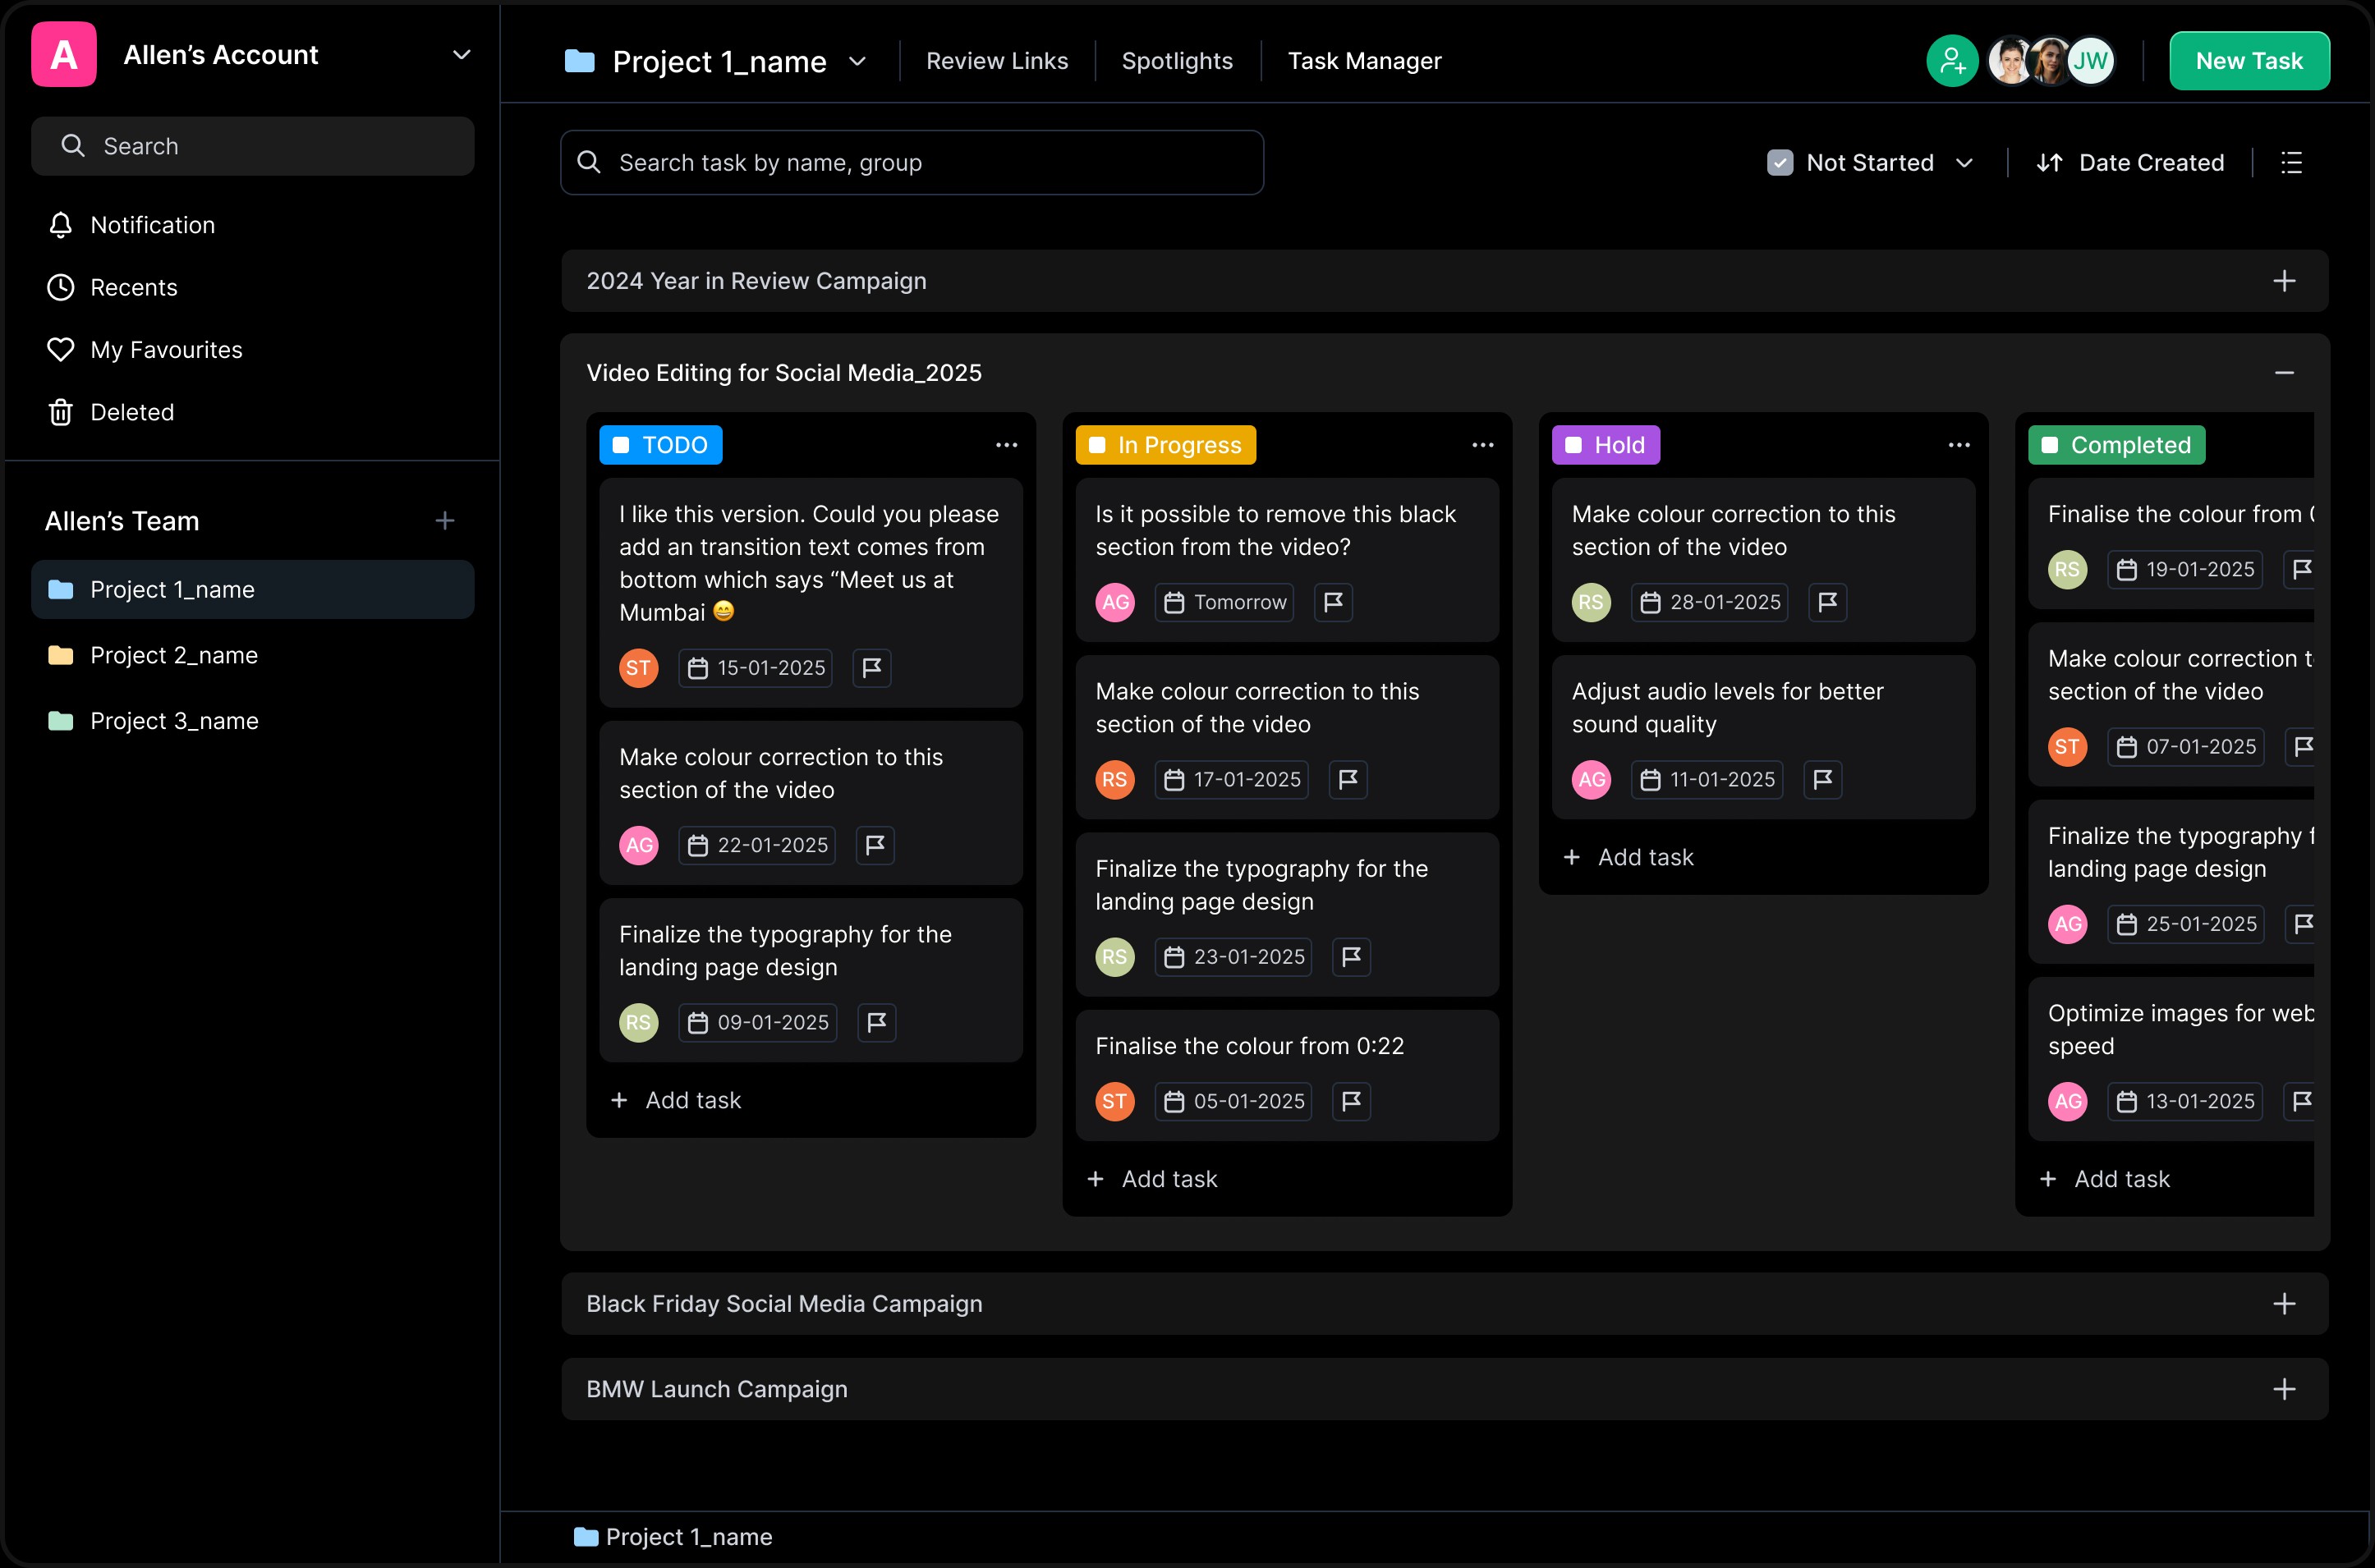Open the list view icon beside Date Created
This screenshot has width=2375, height=1568.
point(2291,163)
